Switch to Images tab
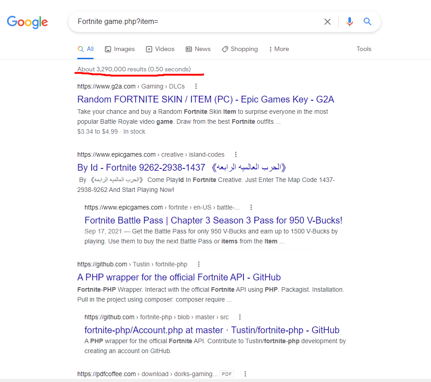The height and width of the screenshot is (382, 431). click(x=120, y=49)
